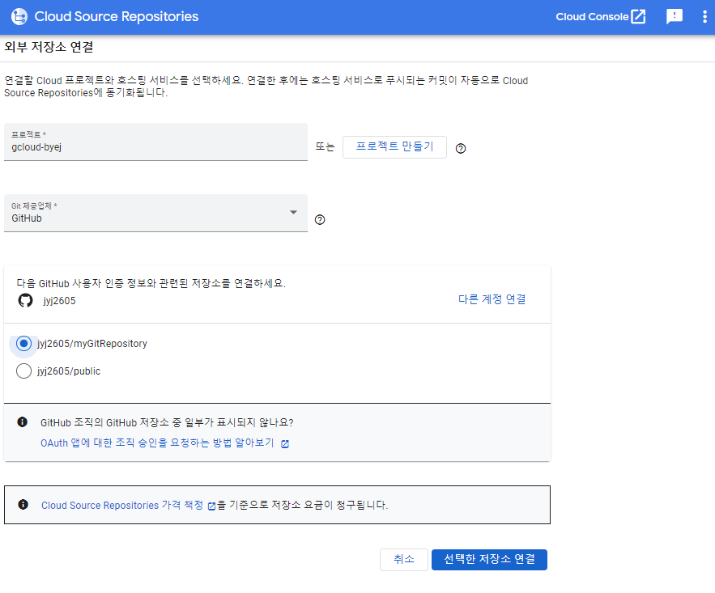Click the Cloud Source Repositories title text
The height and width of the screenshot is (593, 715).
point(117,16)
